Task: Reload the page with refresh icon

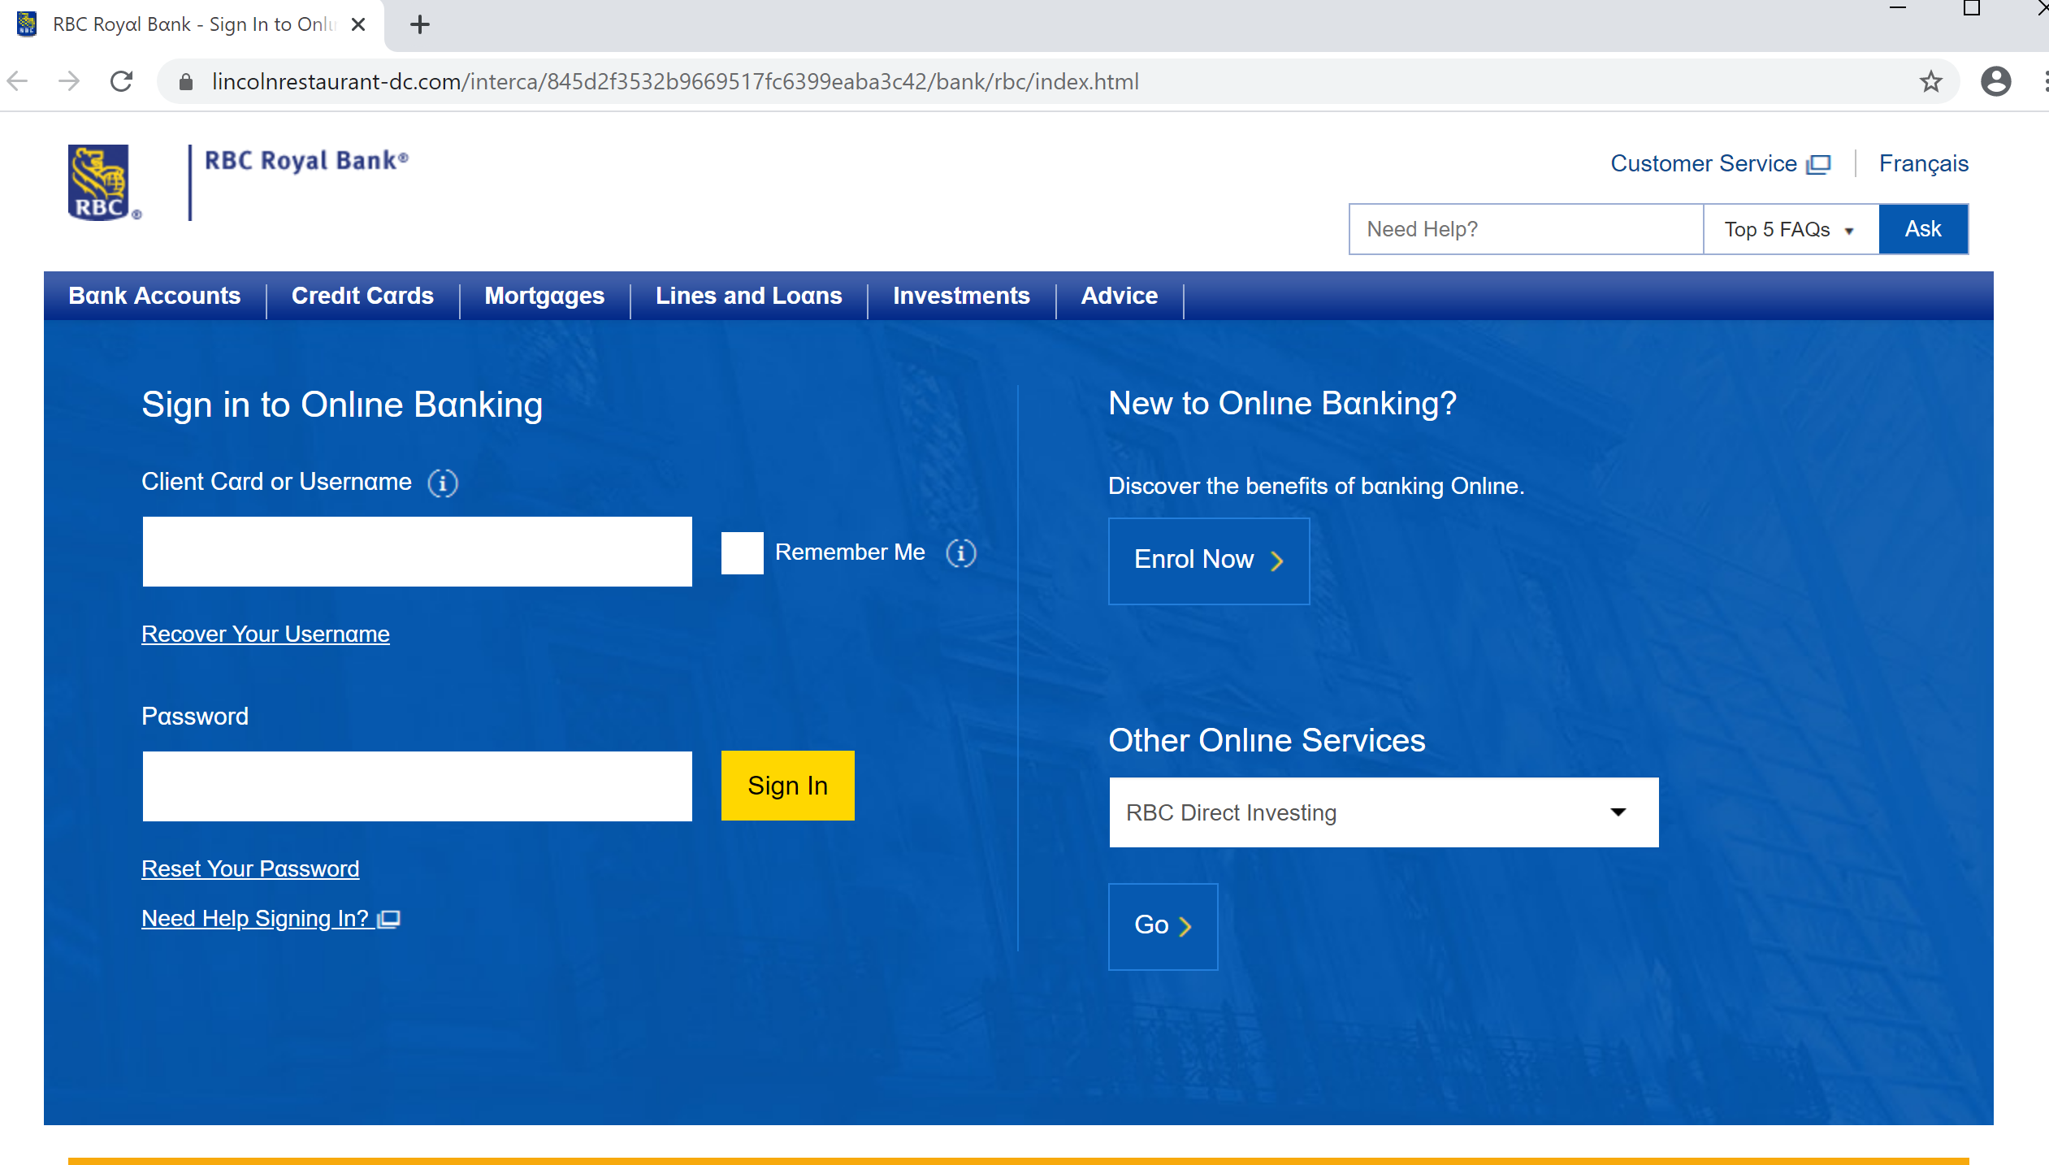Action: pyautogui.click(x=121, y=82)
